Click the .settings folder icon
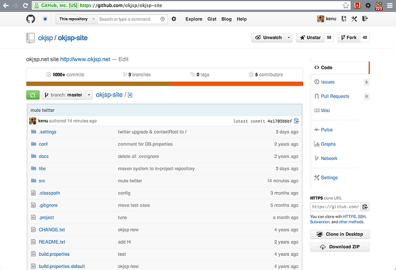The width and height of the screenshot is (396, 270). (34, 132)
